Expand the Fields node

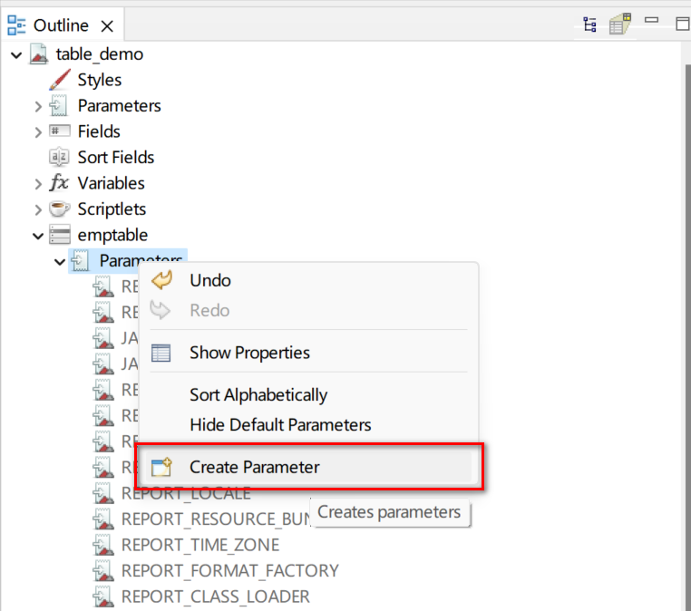tap(38, 132)
